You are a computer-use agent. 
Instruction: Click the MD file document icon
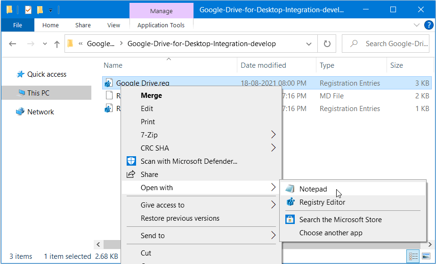tap(109, 96)
